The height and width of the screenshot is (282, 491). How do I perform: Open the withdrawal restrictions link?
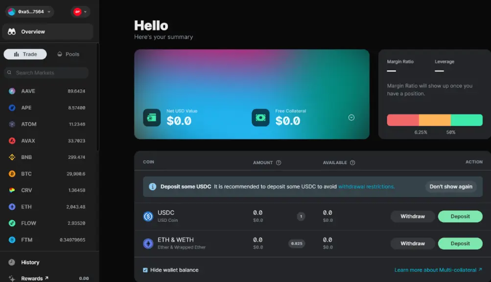pos(366,187)
